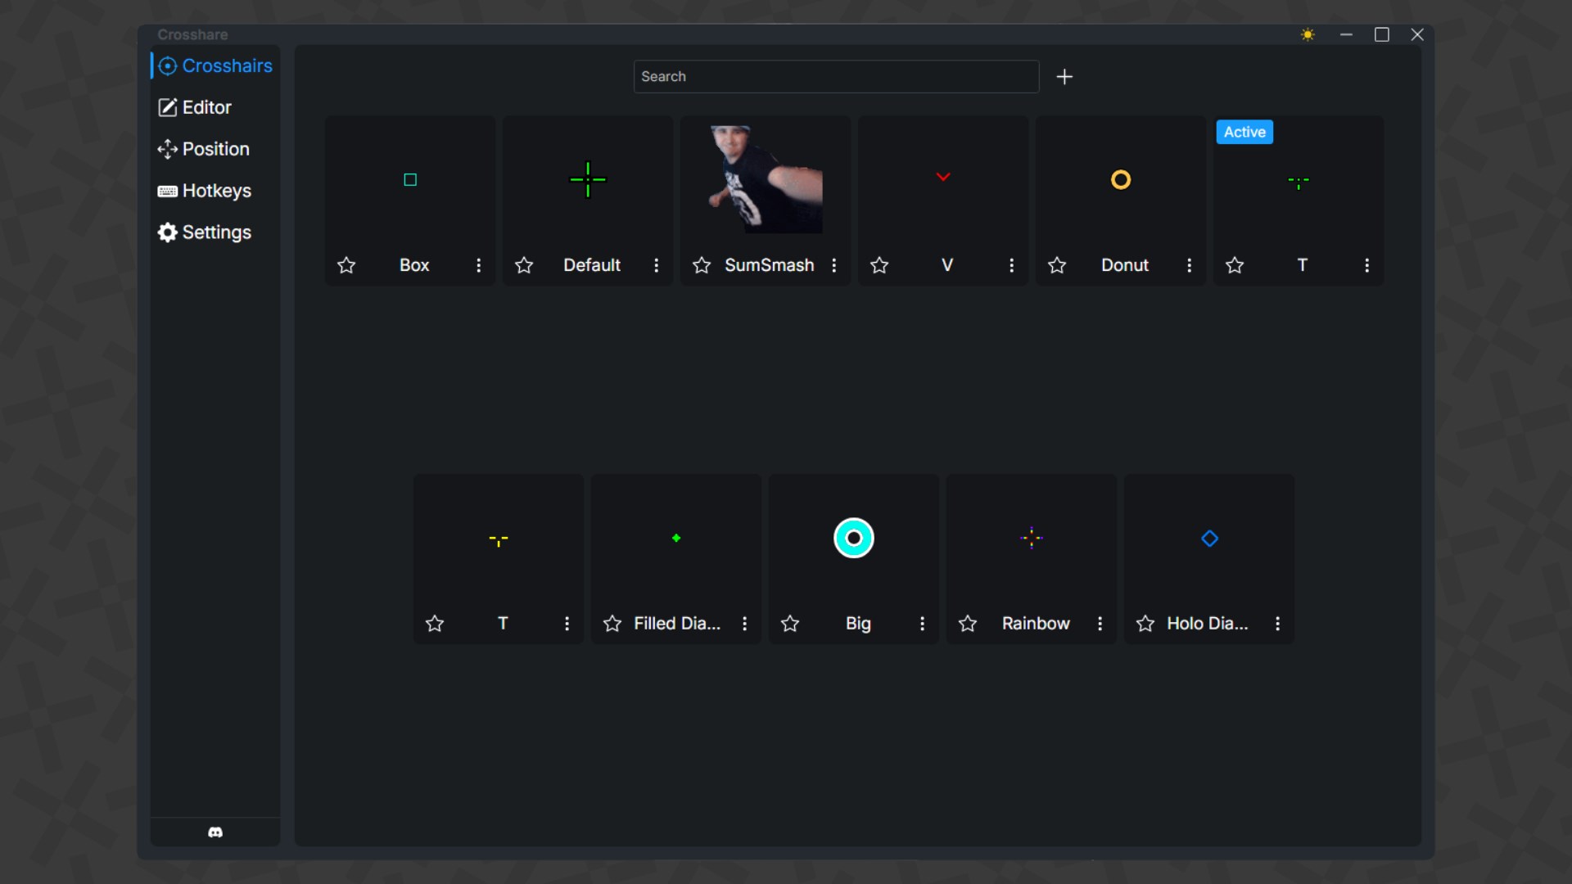Screen dimensions: 1572x884
Task: Favorite the Rainbow crosshair
Action: click(x=967, y=623)
